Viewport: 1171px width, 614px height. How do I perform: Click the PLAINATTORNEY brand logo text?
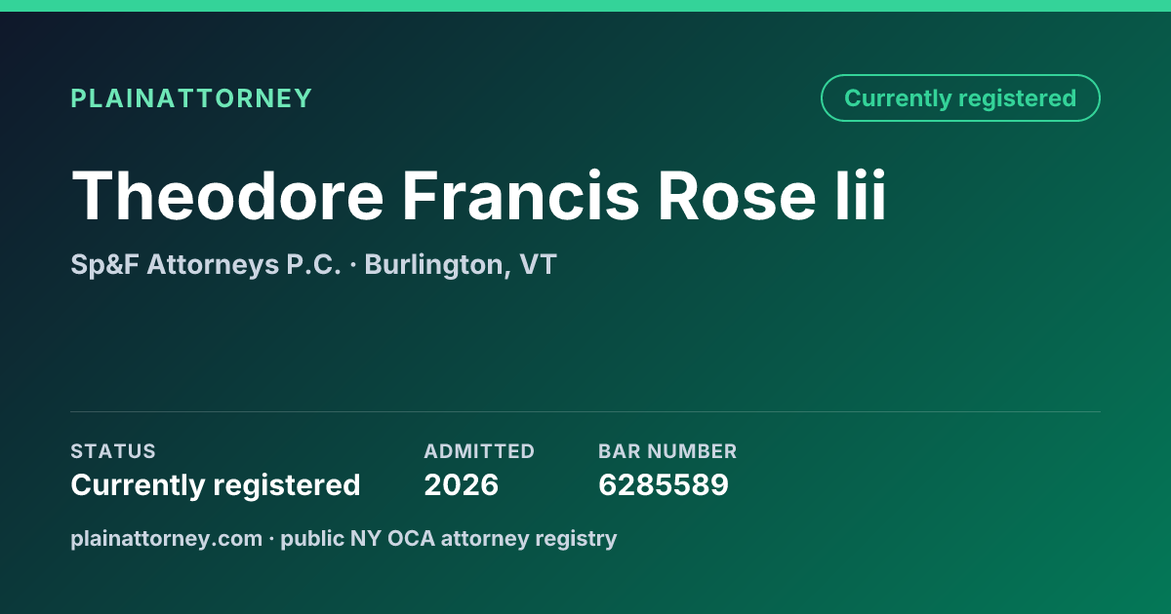(x=191, y=98)
